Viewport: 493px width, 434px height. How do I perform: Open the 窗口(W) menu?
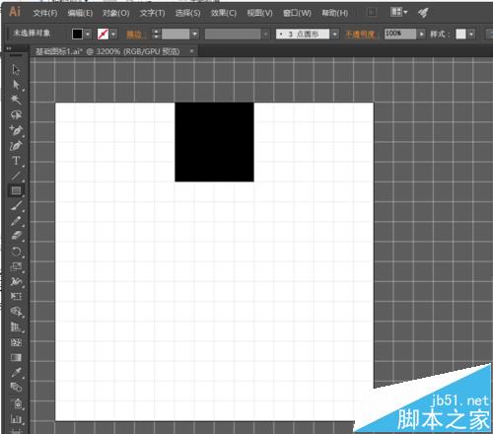tap(297, 13)
